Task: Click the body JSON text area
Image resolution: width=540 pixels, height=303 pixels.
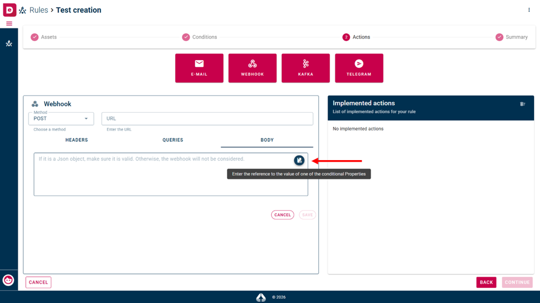Action: coord(171,175)
